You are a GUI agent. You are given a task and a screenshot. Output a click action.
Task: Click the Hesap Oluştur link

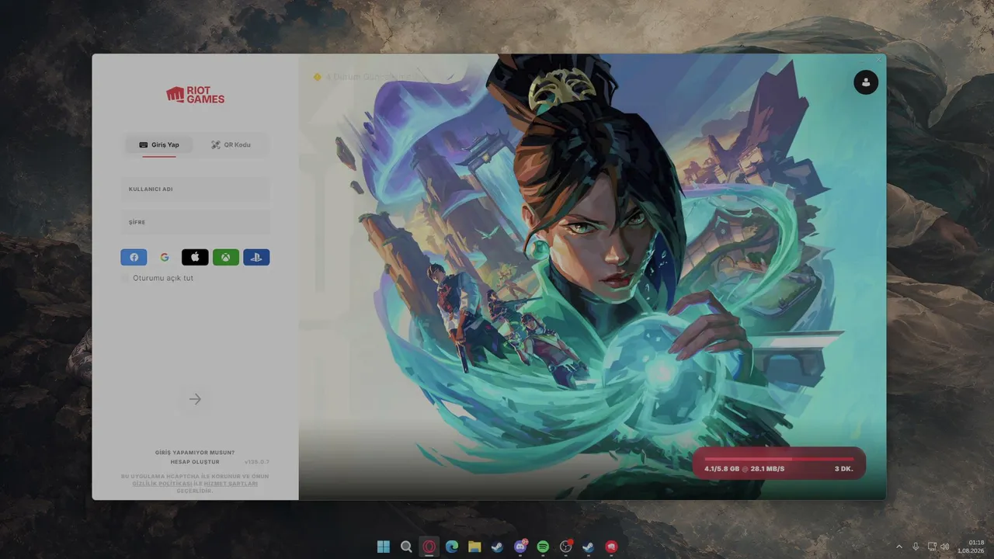[195, 462]
